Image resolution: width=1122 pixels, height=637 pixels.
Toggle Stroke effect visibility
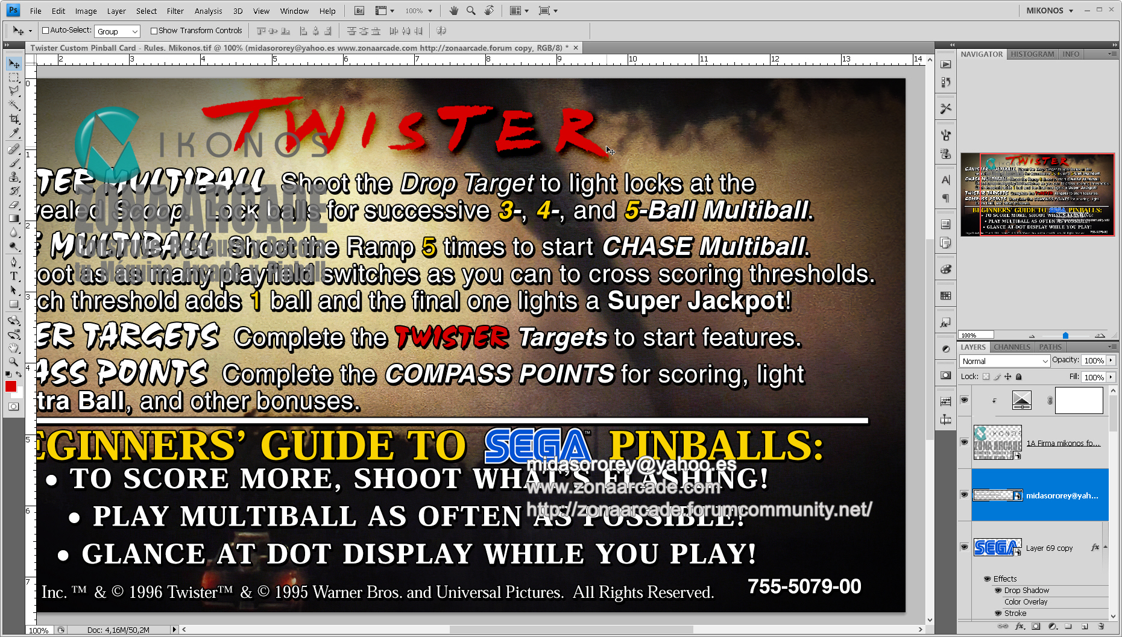[998, 613]
